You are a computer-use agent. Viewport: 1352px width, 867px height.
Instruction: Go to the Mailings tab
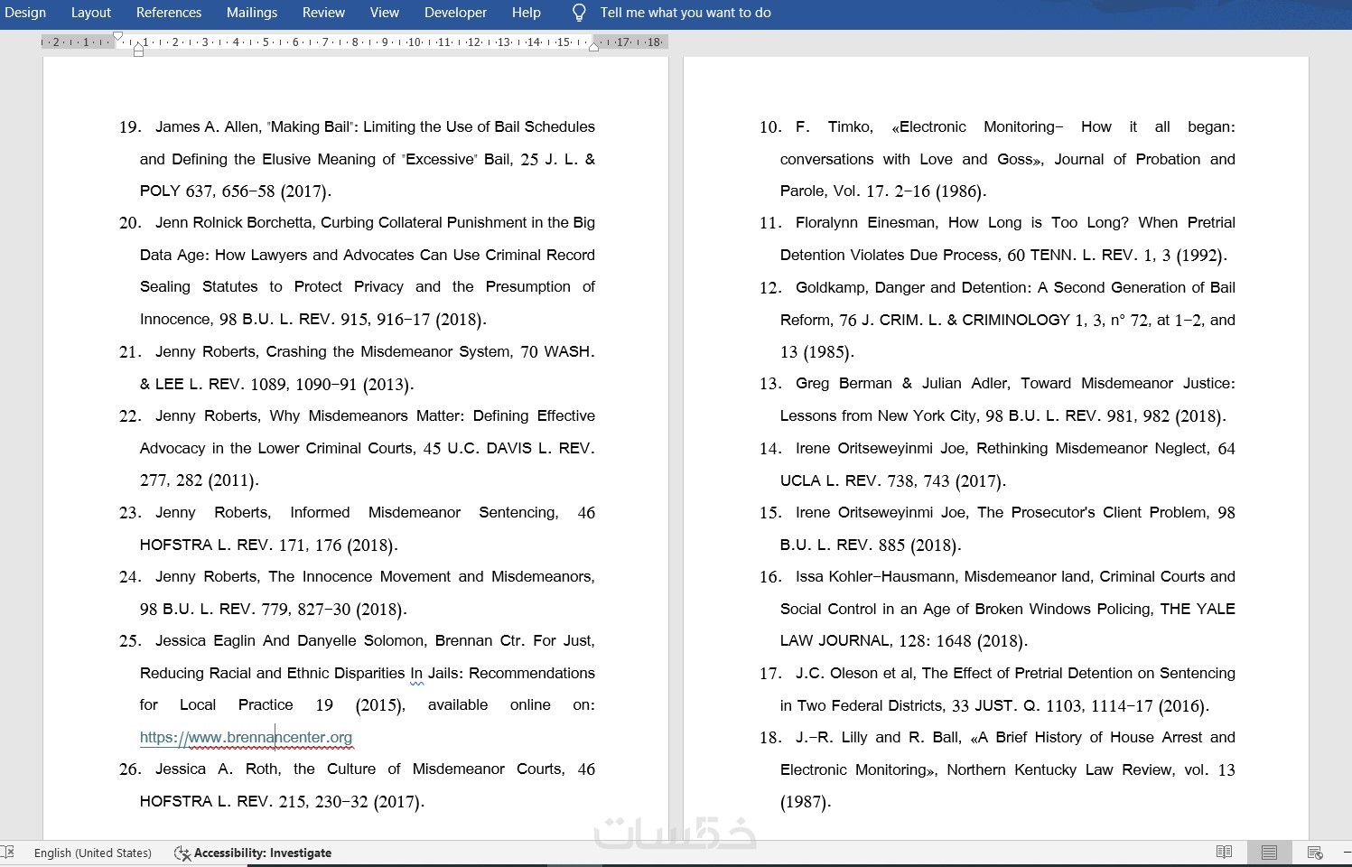[252, 13]
